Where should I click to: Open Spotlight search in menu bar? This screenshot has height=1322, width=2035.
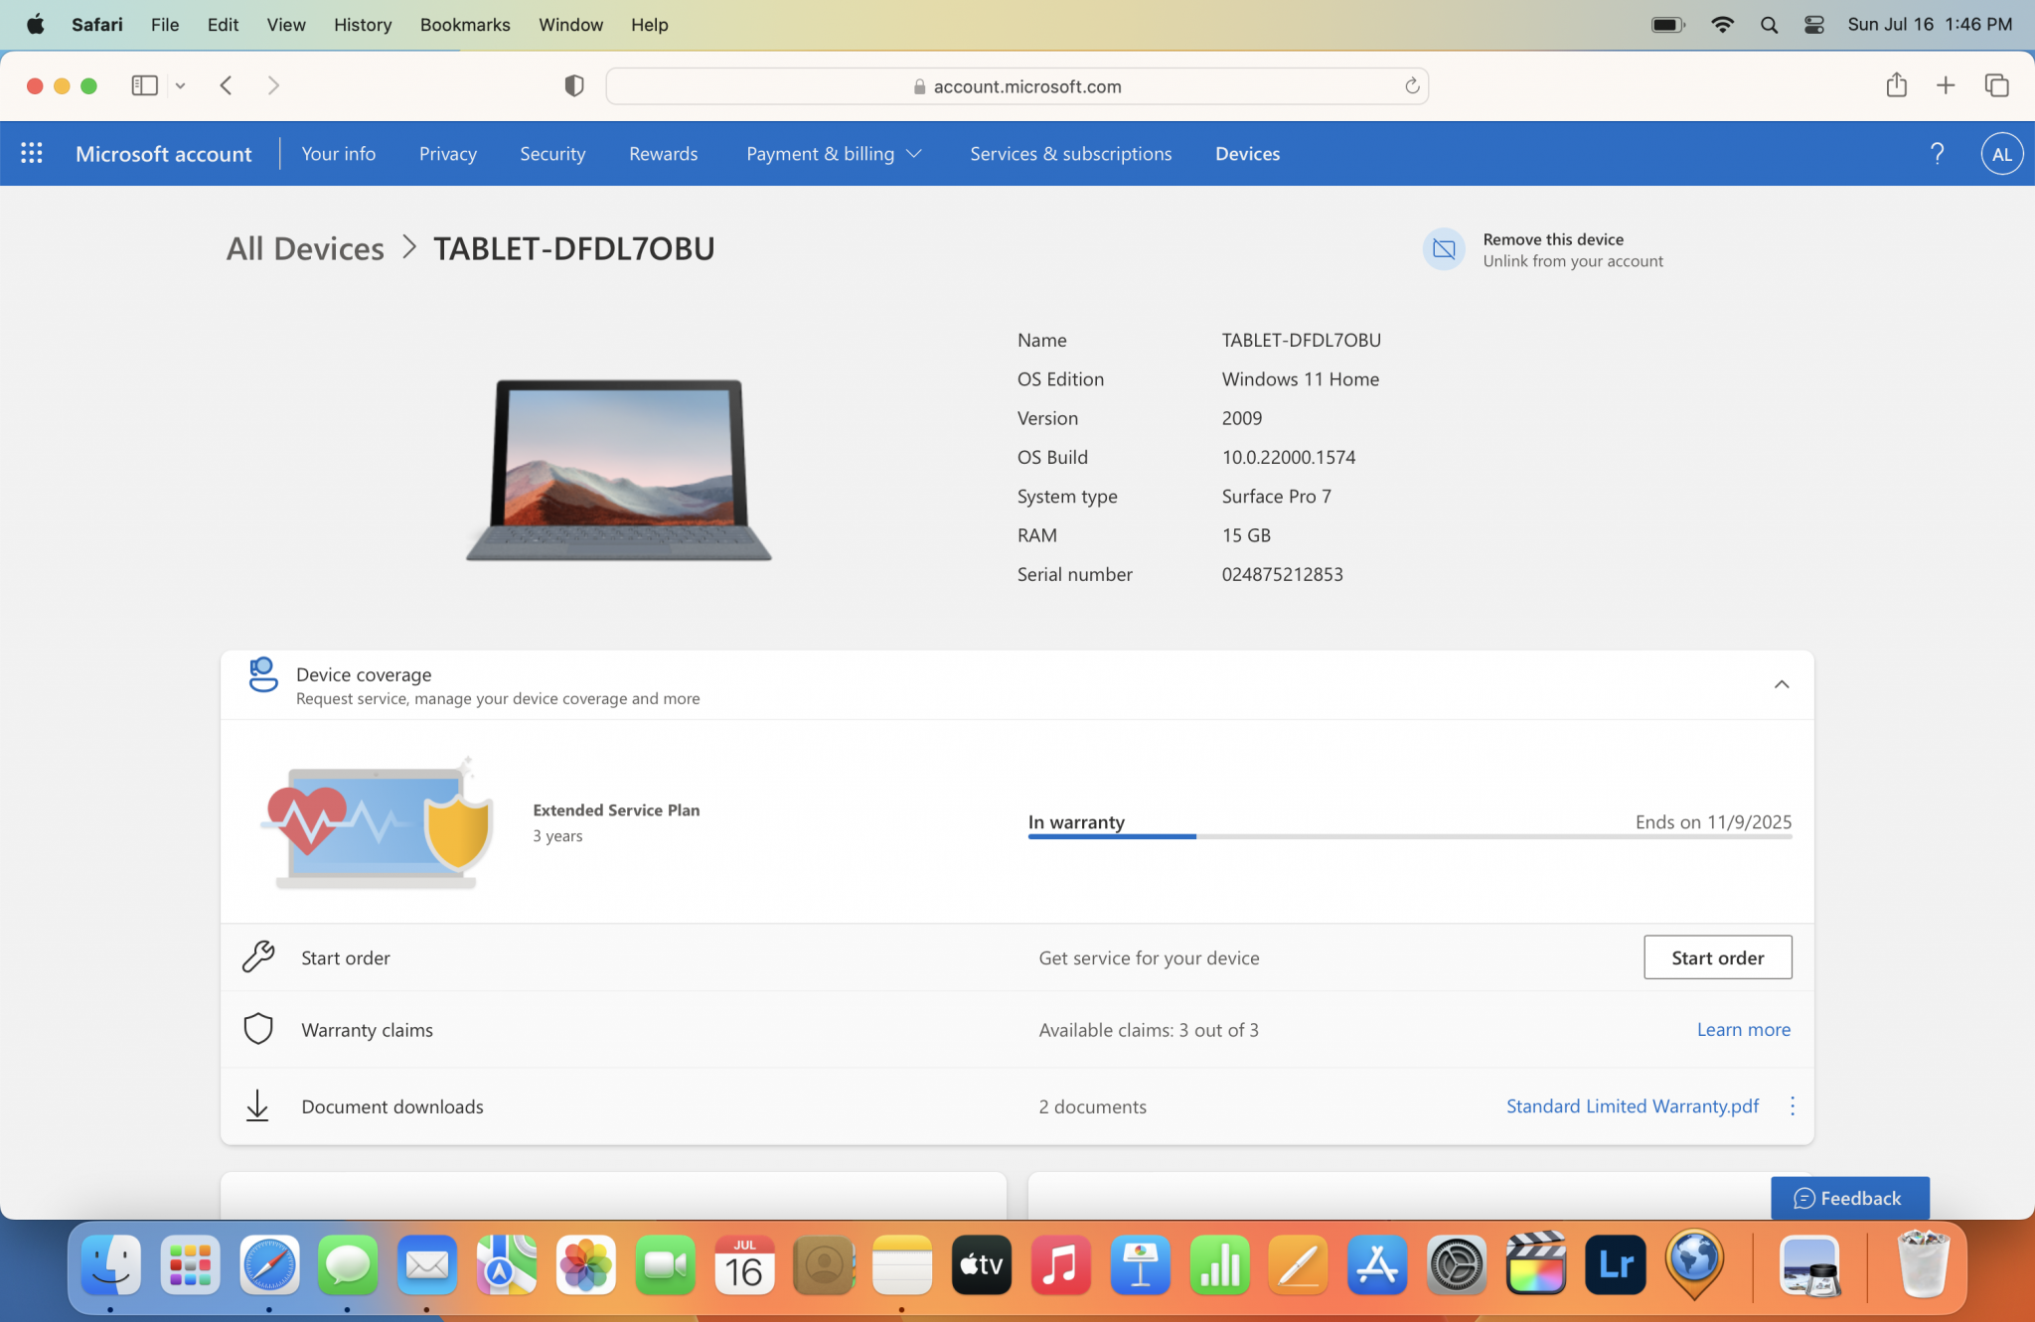(1769, 25)
